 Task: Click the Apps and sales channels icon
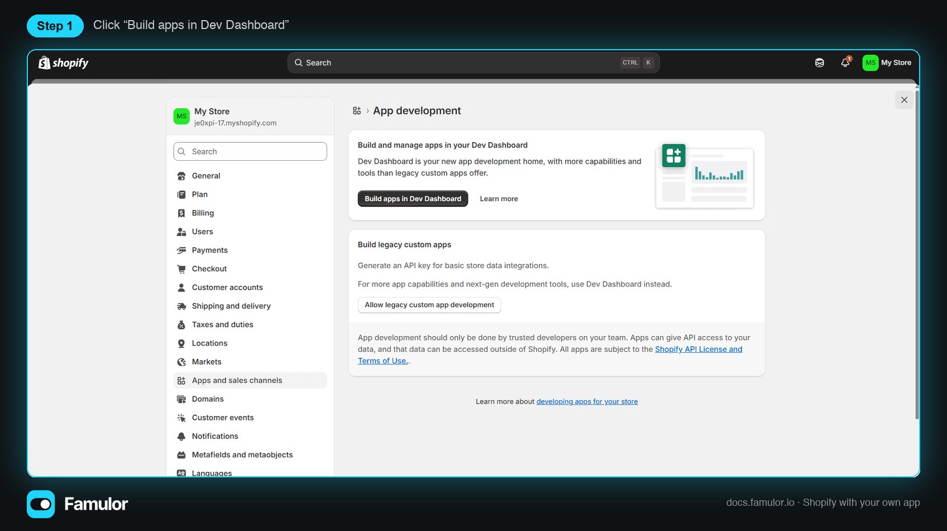click(181, 381)
